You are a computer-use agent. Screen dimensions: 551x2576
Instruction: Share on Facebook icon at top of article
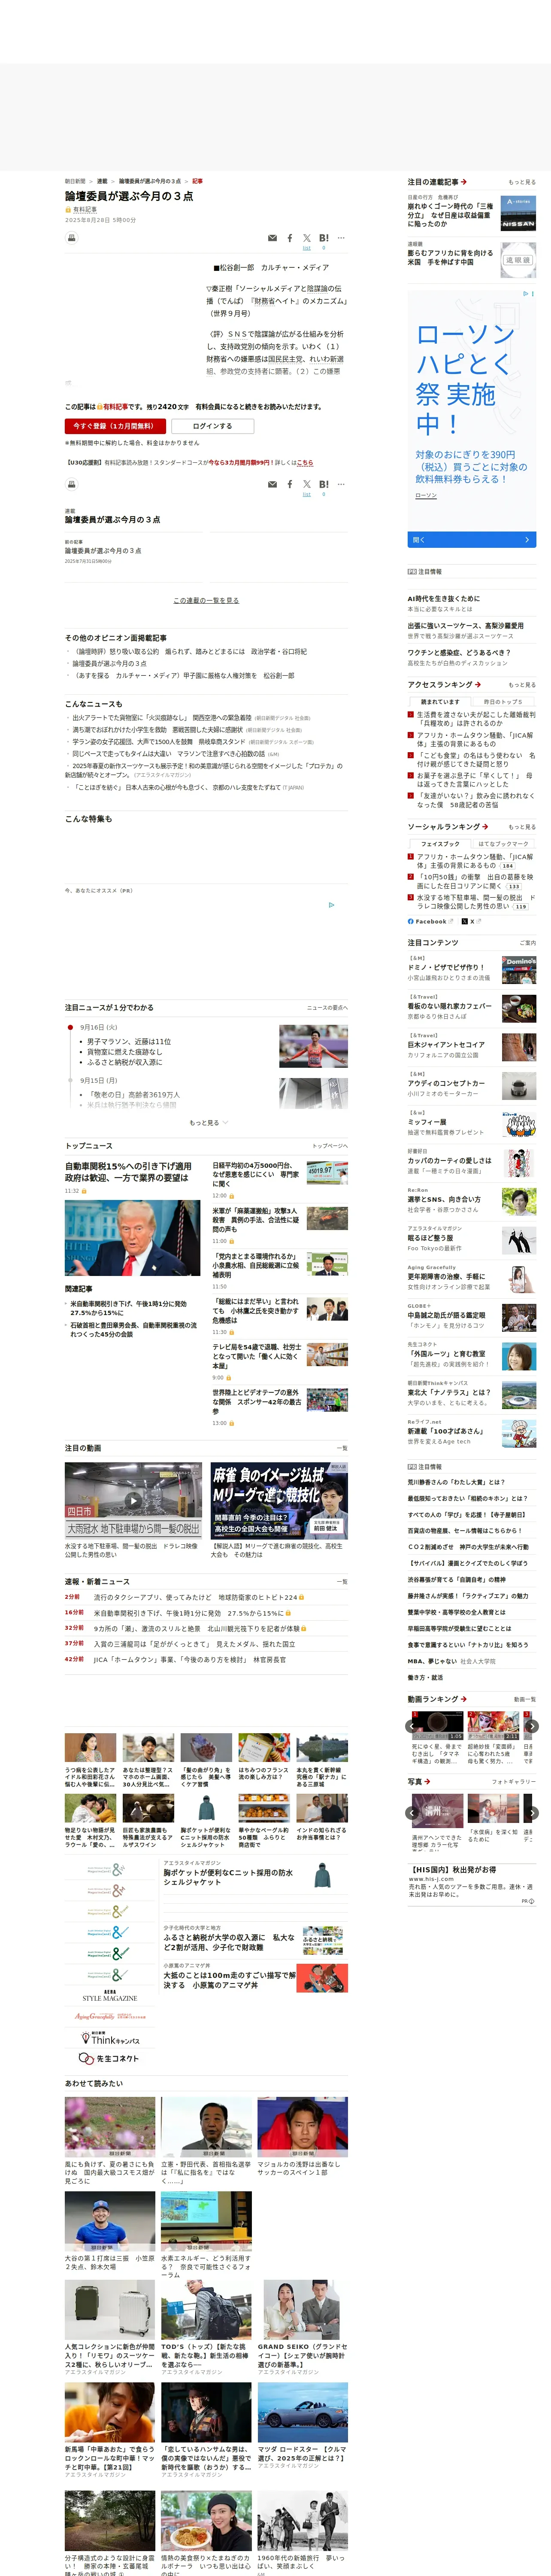tap(290, 238)
